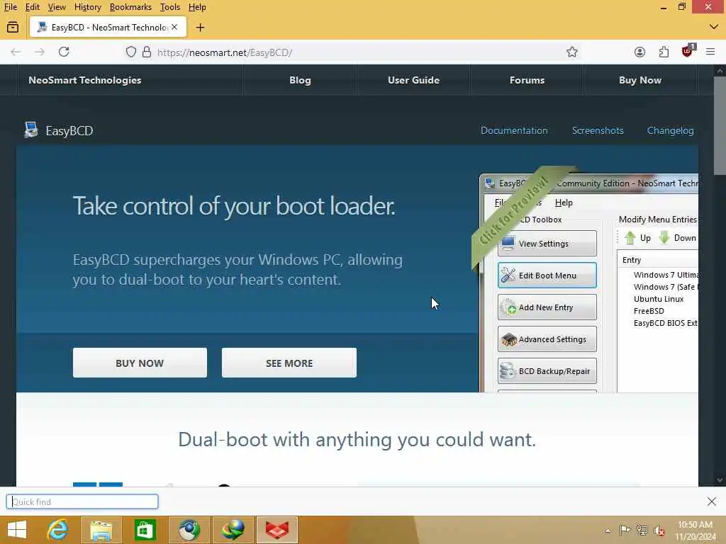This screenshot has height=544, width=726.
Task: Click NeoSmart Technologies in site header
Action: coord(85,80)
